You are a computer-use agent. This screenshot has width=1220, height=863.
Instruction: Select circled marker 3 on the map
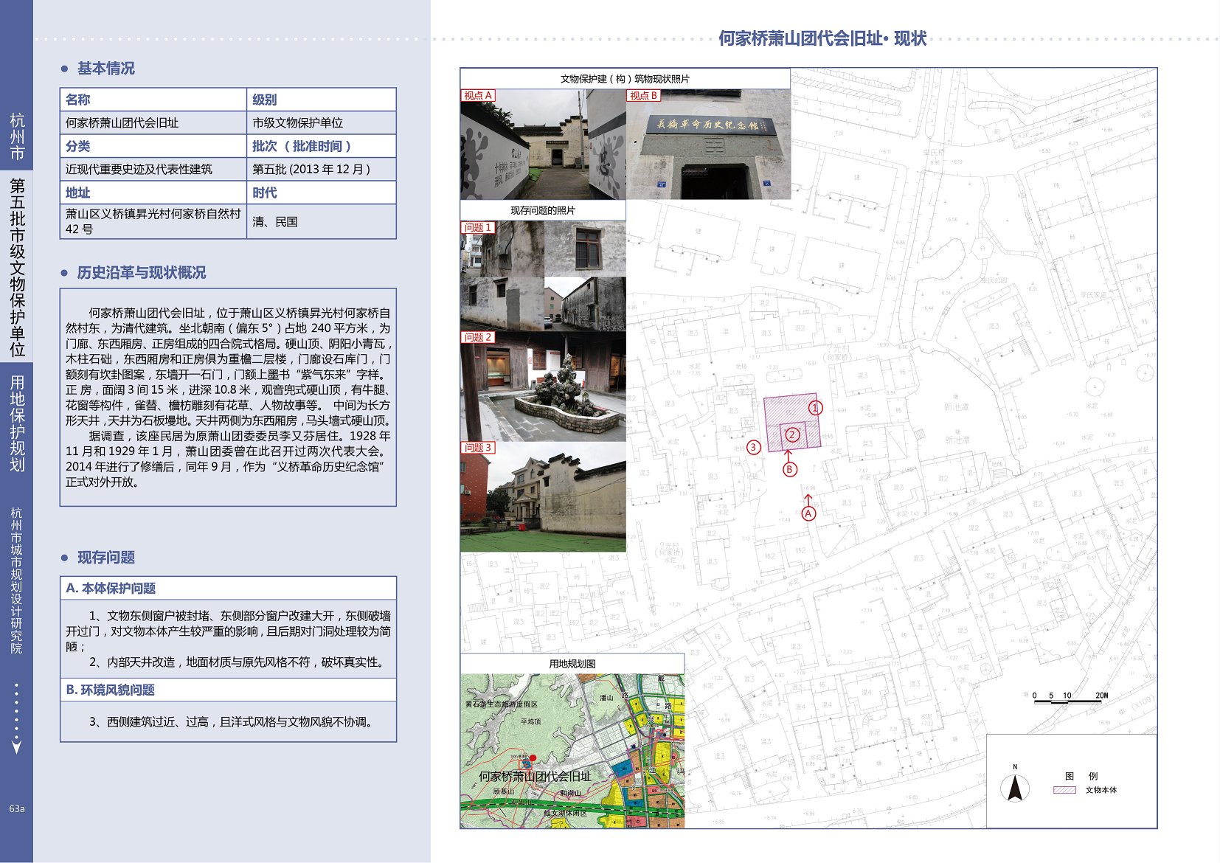[x=753, y=447]
